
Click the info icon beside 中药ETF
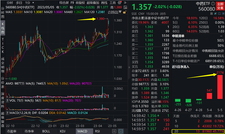pos(213,4)
